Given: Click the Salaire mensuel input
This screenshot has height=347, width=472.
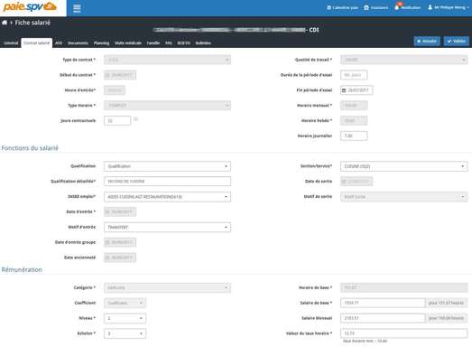Looking at the screenshot, I should tap(383, 318).
